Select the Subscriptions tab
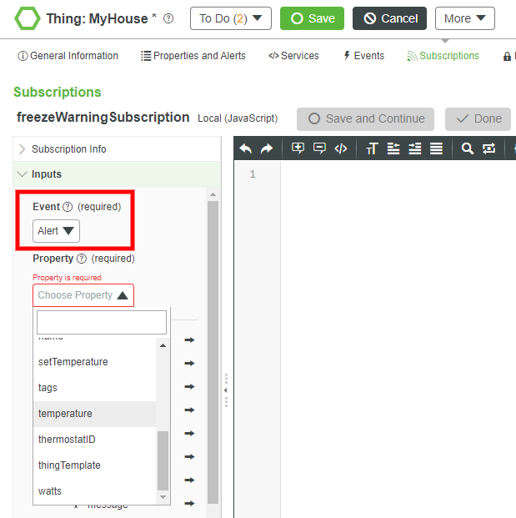 [x=443, y=56]
